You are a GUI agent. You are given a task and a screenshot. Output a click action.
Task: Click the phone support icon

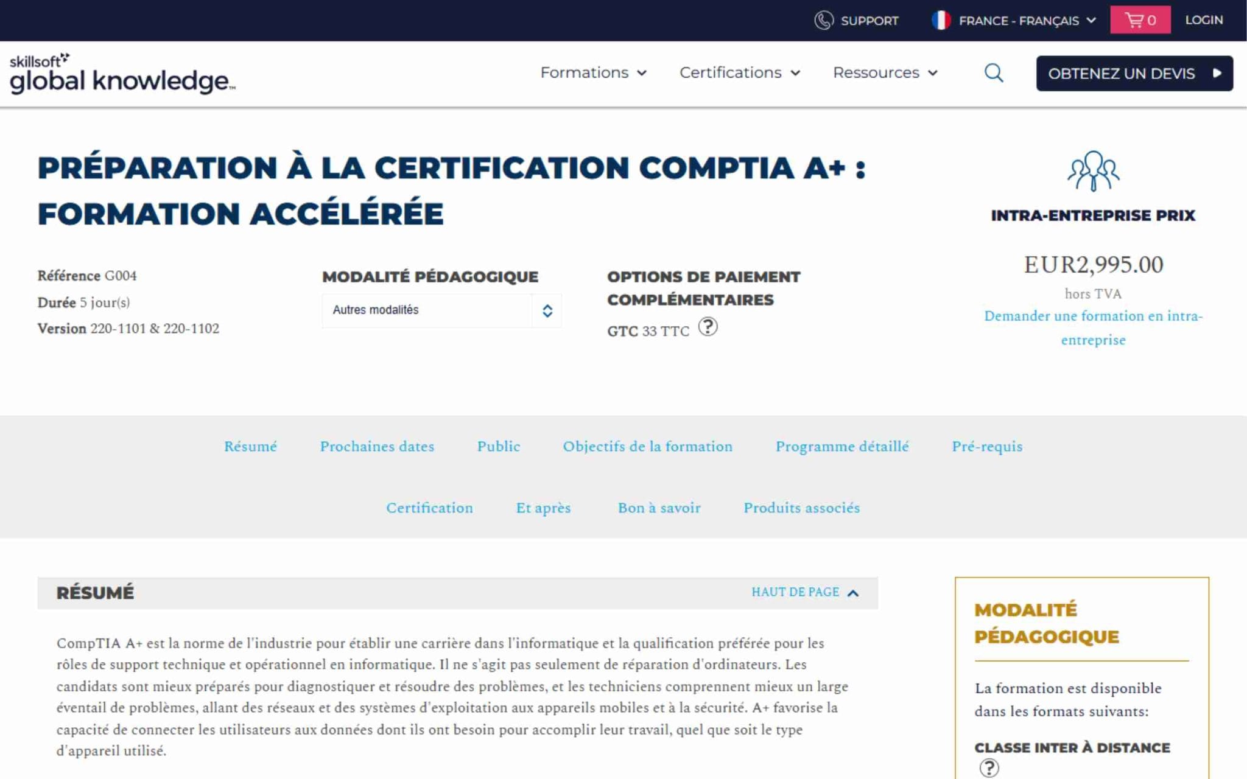point(823,20)
